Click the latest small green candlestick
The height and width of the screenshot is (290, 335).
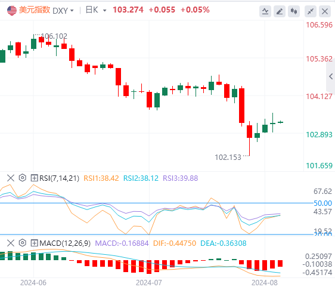[x=280, y=122]
